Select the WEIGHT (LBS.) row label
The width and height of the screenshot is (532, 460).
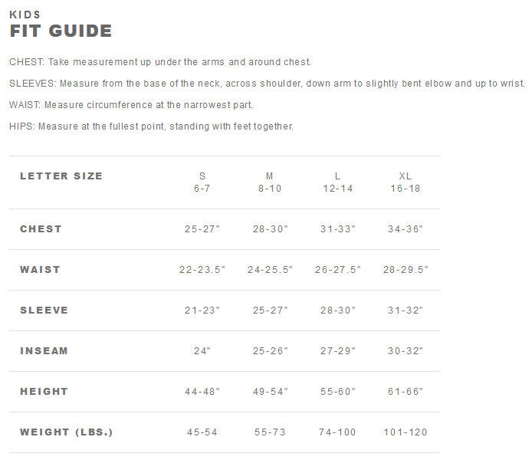point(66,432)
